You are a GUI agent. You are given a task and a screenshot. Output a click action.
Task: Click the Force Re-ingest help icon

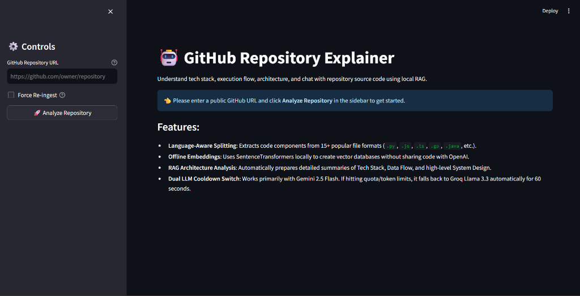point(62,95)
